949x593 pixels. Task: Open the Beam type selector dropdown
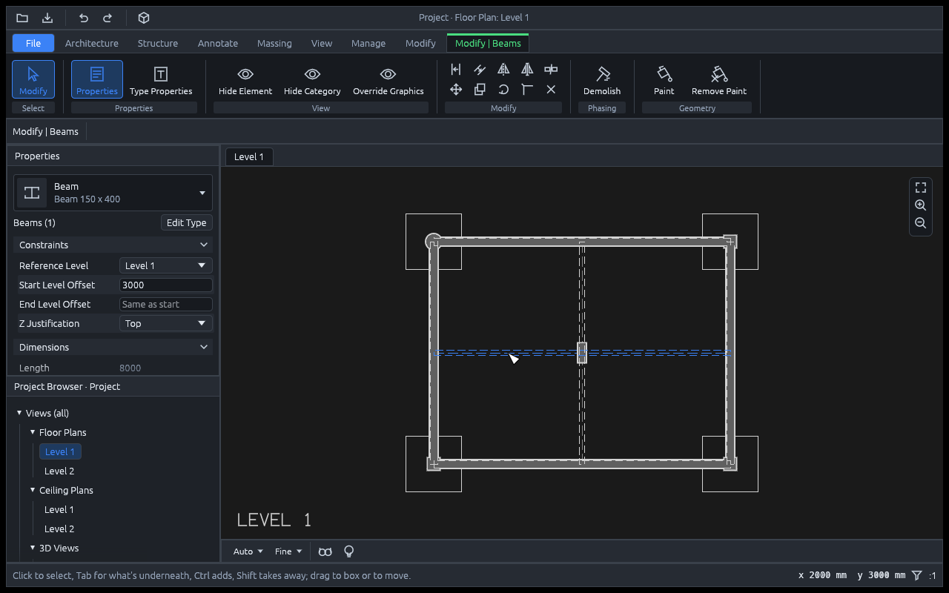pos(113,193)
